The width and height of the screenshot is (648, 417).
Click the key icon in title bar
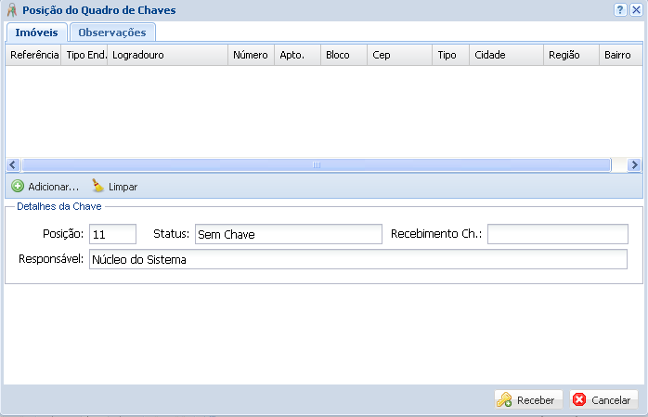click(x=11, y=10)
